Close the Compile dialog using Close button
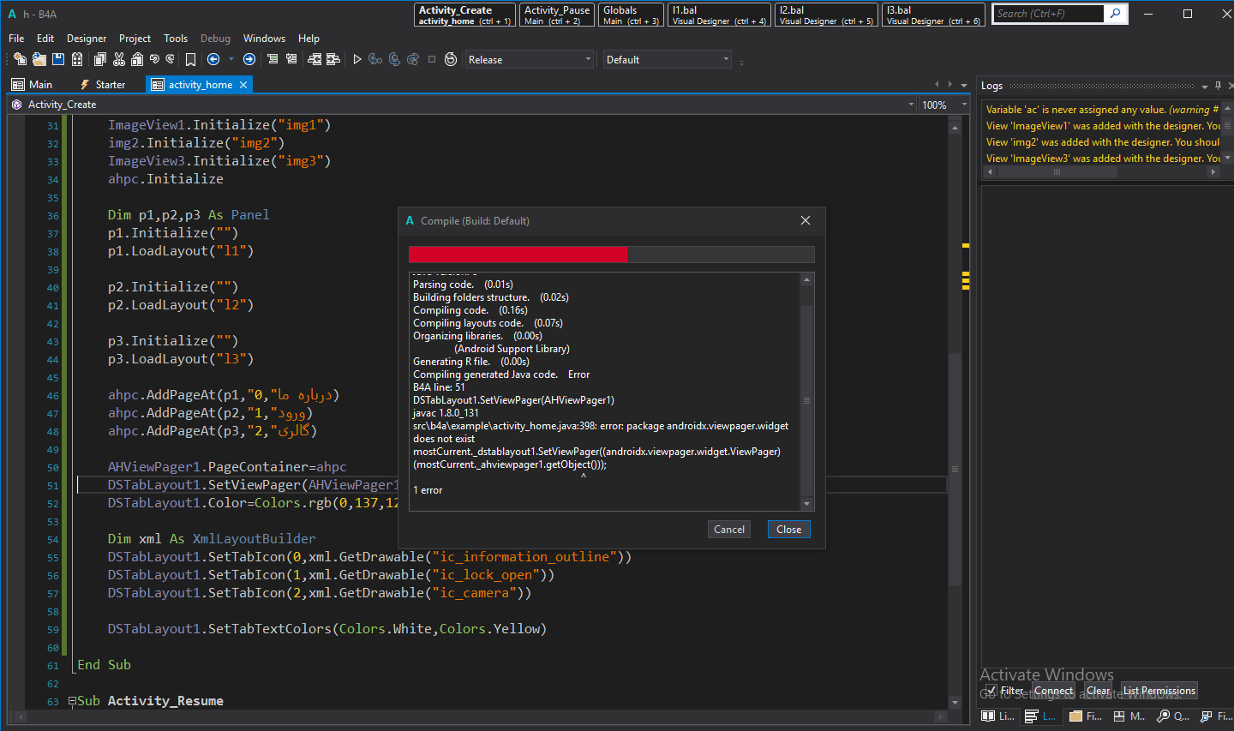Viewport: 1234px width, 731px height. tap(788, 530)
